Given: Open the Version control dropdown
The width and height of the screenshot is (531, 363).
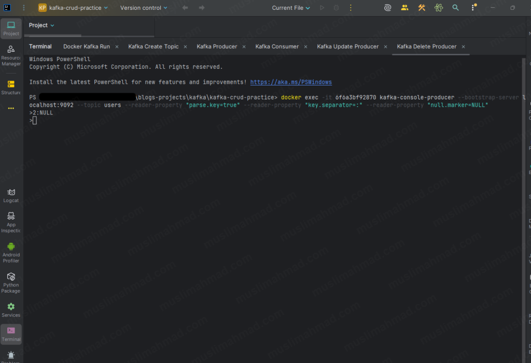Looking at the screenshot, I should pyautogui.click(x=144, y=7).
